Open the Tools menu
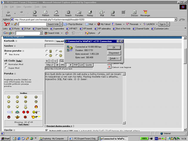This screenshot has height=141, width=188. coord(37,6)
